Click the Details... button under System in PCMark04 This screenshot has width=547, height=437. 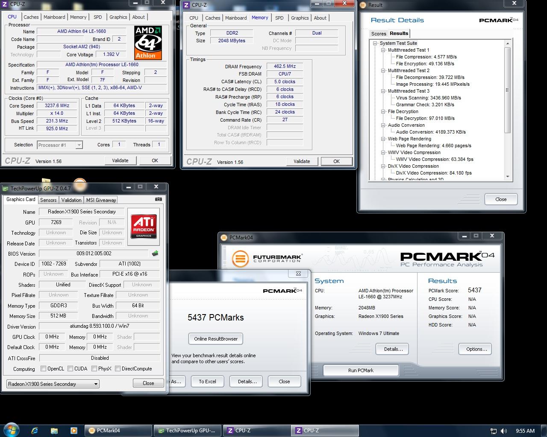pyautogui.click(x=393, y=349)
